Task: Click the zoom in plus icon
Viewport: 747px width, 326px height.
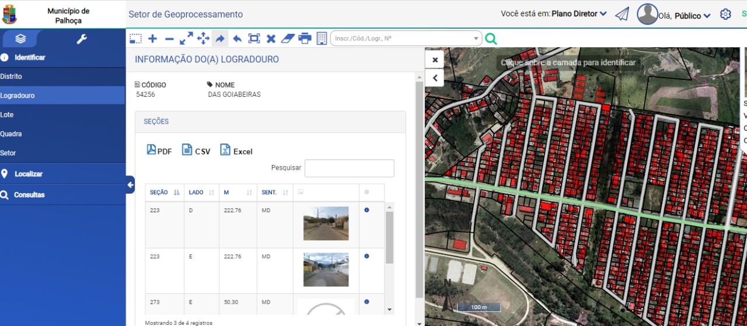Action: [152, 38]
